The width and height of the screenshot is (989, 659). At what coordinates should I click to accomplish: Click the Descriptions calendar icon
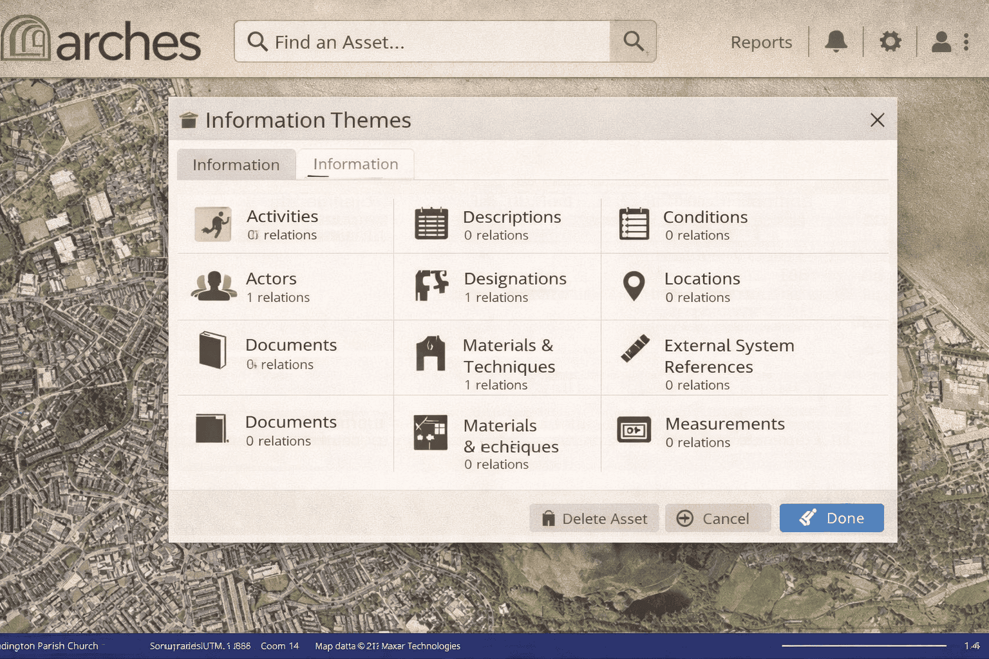[x=431, y=224]
